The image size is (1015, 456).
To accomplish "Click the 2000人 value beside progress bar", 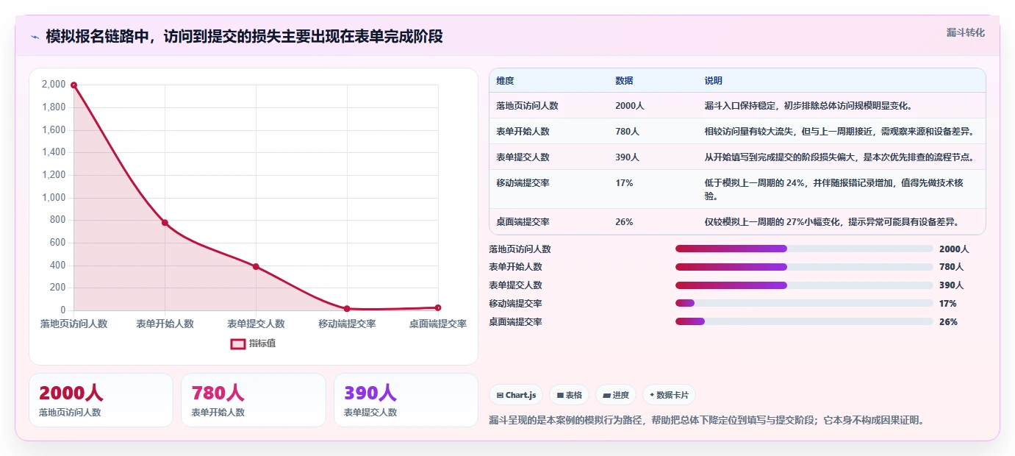I will [954, 249].
